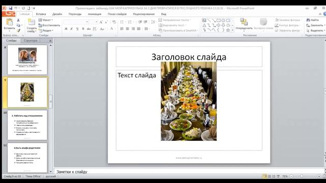
Task: Click the Заголовок слайда title placeholder
Action: [189, 57]
